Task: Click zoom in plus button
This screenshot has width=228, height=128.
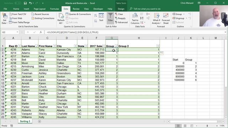Action: coord(217,126)
